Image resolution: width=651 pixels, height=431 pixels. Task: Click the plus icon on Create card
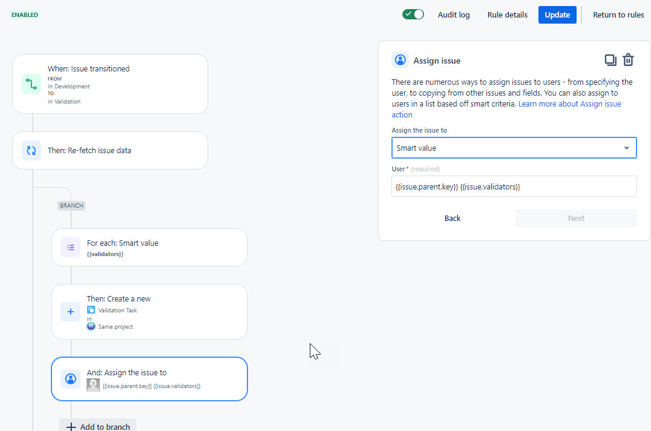(71, 312)
